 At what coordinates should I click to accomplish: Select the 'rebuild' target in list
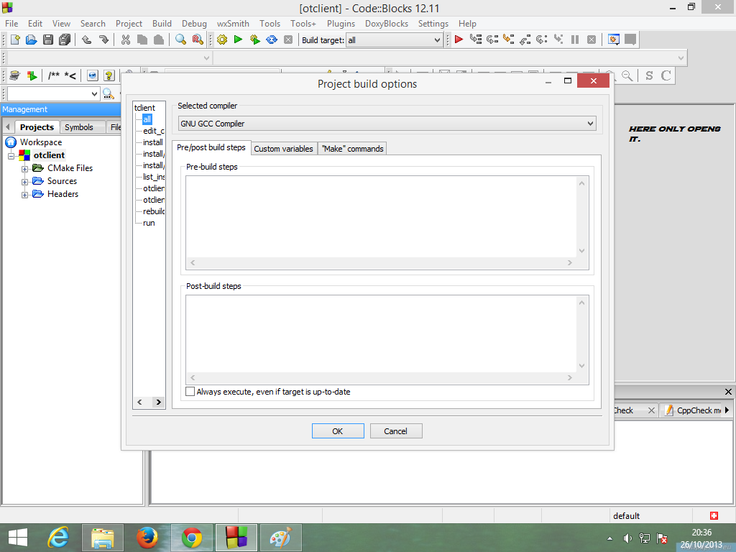pos(154,211)
